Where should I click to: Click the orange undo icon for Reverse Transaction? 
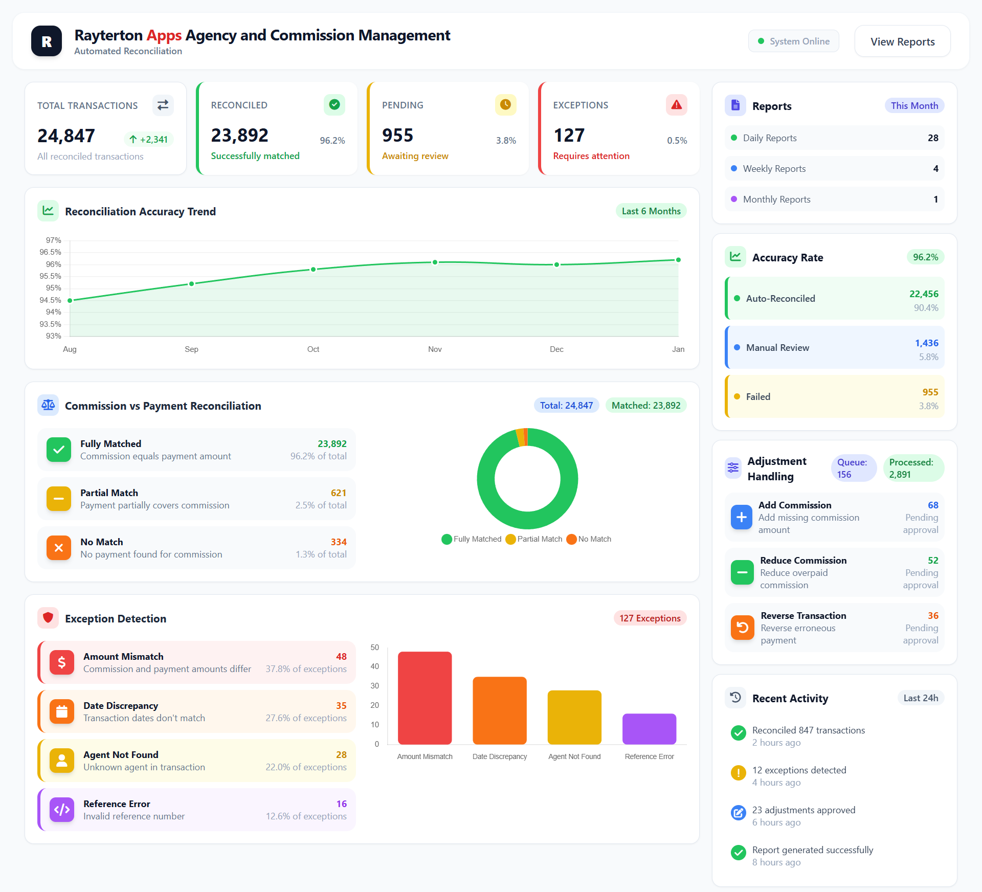(742, 628)
